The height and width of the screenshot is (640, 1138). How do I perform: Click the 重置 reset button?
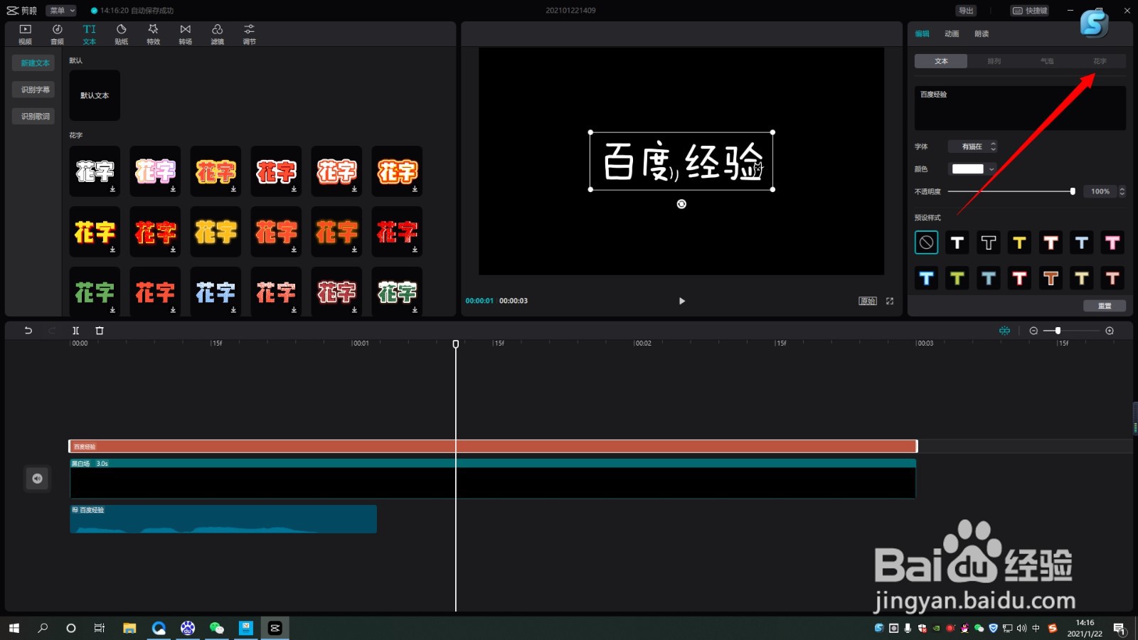[1105, 306]
